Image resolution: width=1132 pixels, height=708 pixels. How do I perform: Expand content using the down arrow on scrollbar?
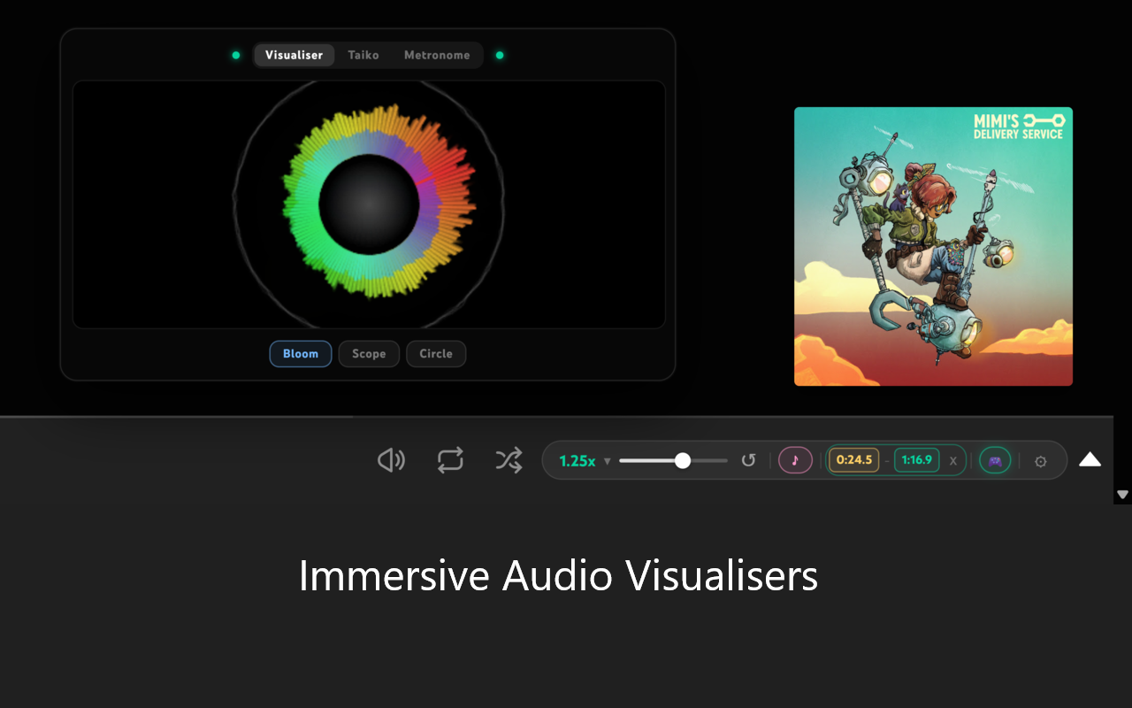point(1122,496)
